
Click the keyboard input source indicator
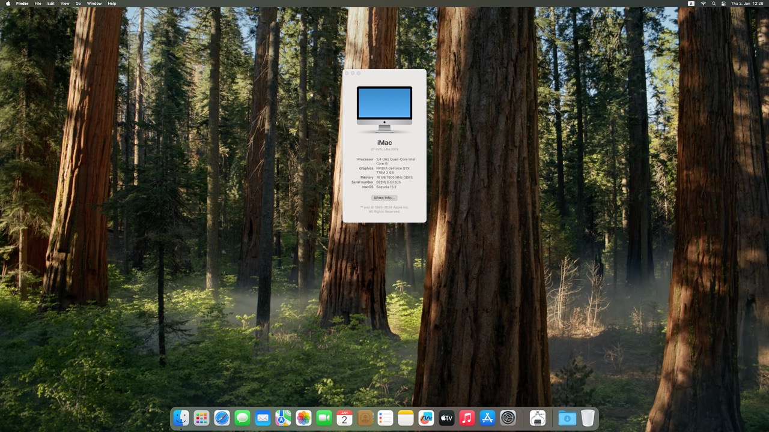click(691, 4)
